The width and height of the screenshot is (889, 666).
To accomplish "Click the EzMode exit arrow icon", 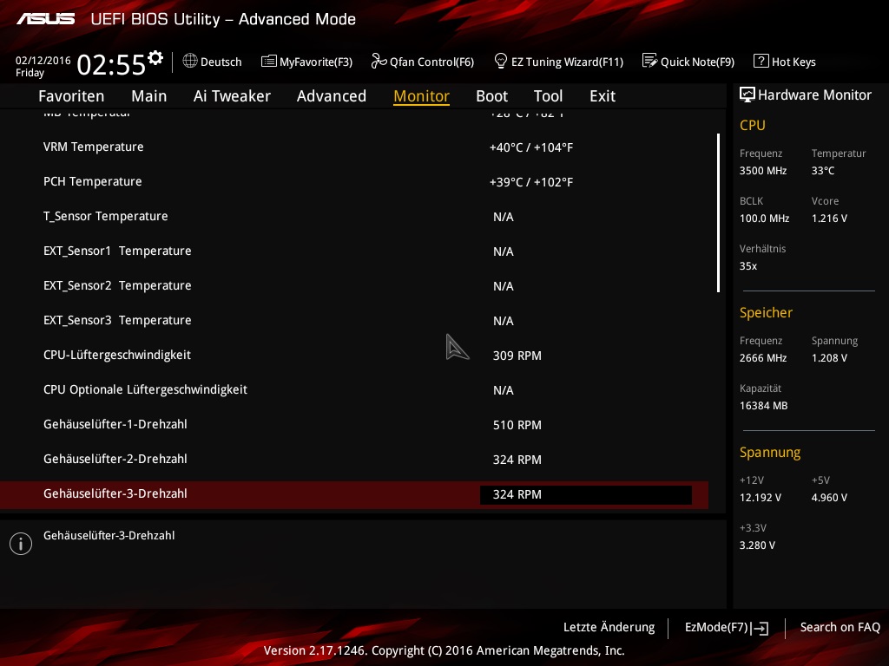I will point(760,628).
